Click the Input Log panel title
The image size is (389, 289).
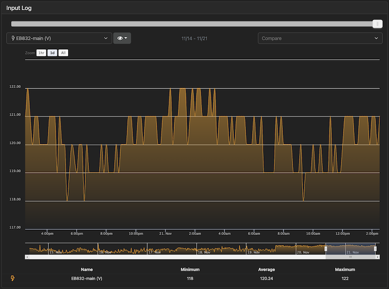click(x=19, y=8)
